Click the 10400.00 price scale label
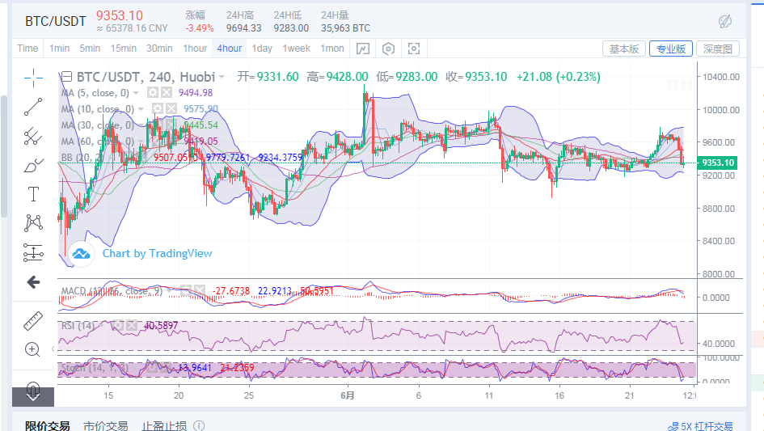Screen dimensions: 764x431 point(720,77)
